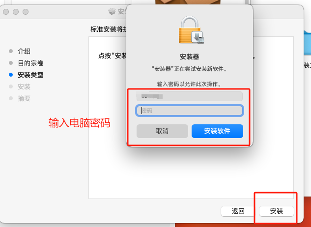
Task: Click the grey bullet beside 目的宗卷
Action: tap(11, 63)
